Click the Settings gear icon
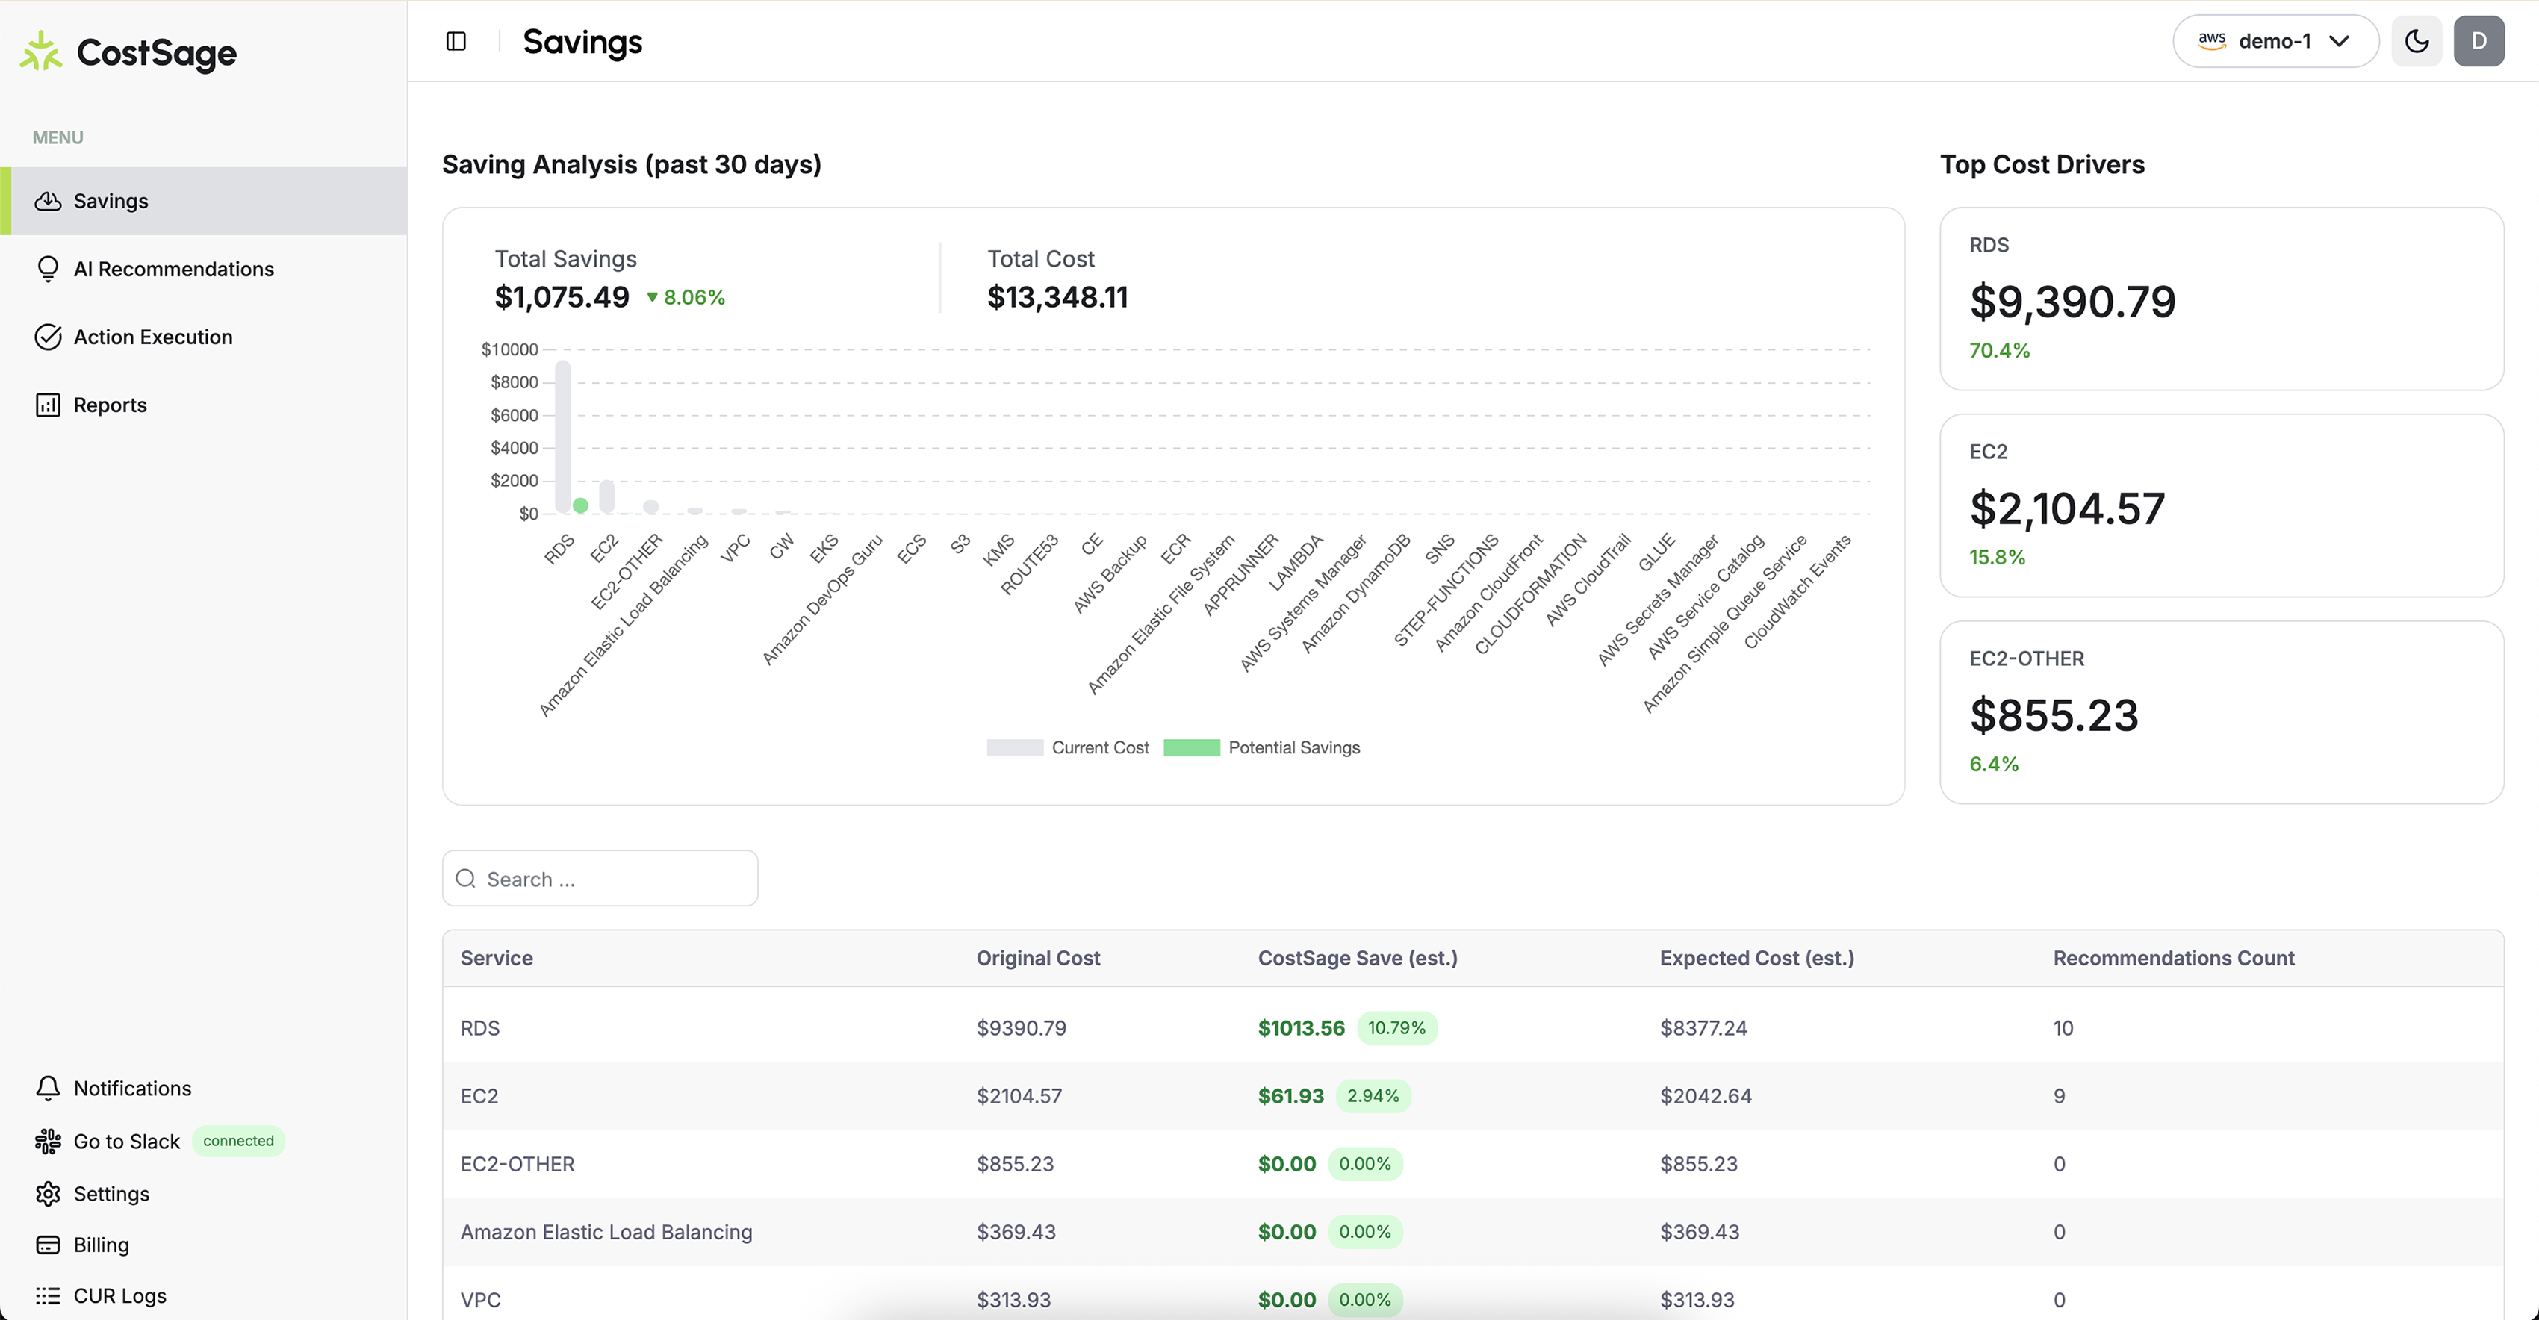The height and width of the screenshot is (1320, 2539). pos(47,1194)
